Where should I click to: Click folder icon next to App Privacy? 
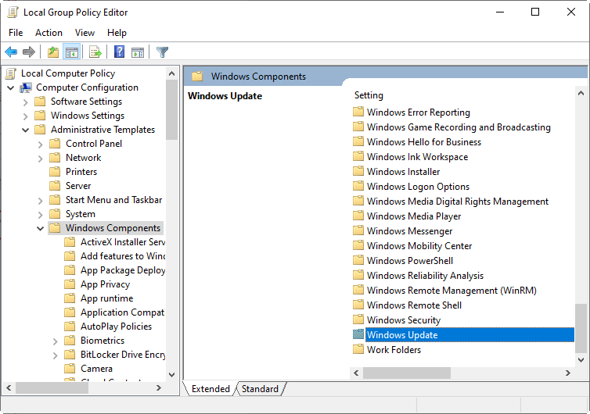point(70,284)
